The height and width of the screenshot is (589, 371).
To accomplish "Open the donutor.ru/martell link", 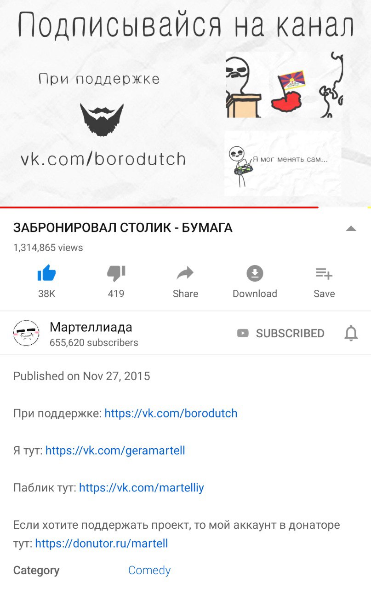I will coord(102,543).
